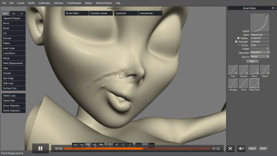The height and width of the screenshot is (156, 277).
Task: Choose the Extrude tool
Action: coord(14,38)
